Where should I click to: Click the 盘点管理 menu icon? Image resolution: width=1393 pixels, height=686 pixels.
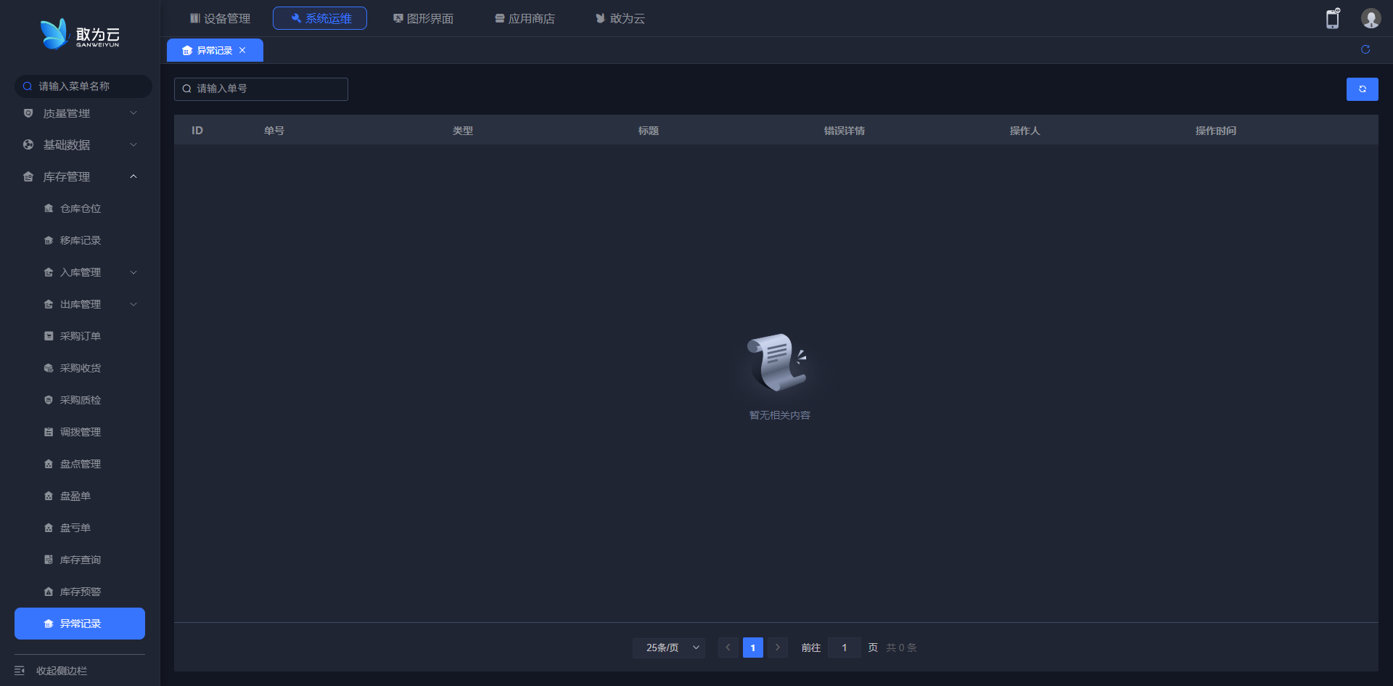(x=49, y=464)
